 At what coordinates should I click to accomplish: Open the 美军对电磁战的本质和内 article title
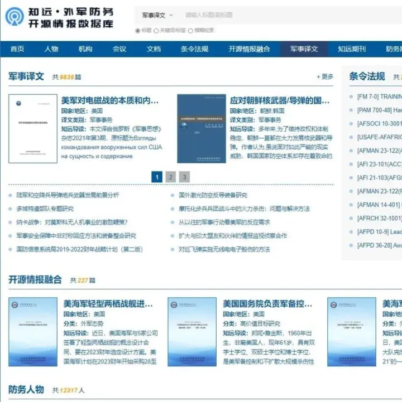click(109, 100)
